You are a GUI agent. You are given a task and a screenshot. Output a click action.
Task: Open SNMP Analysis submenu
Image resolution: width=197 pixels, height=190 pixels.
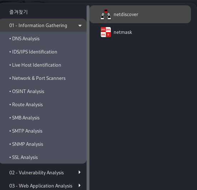[x=43, y=144]
